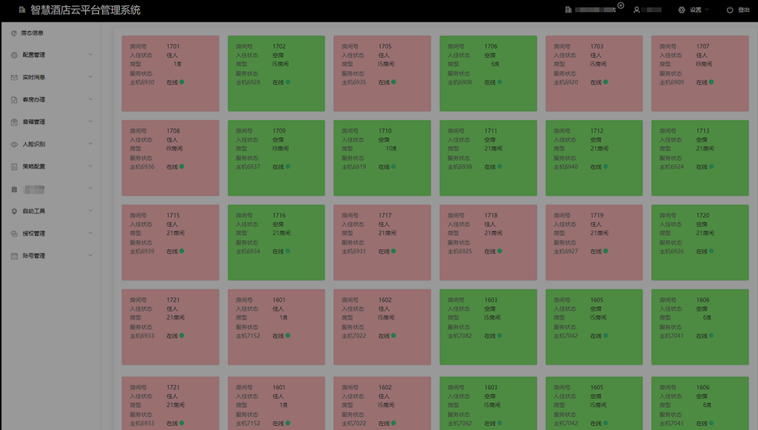
Task: Open the 房态信息 menu label
Action: coord(32,33)
